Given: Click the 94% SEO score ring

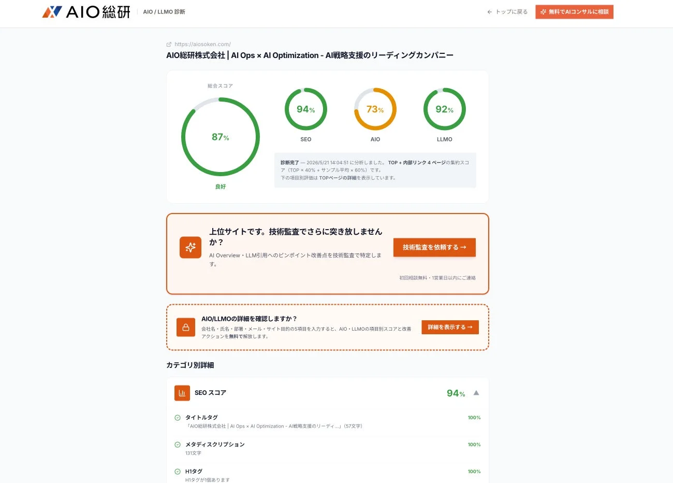Looking at the screenshot, I should coord(306,109).
